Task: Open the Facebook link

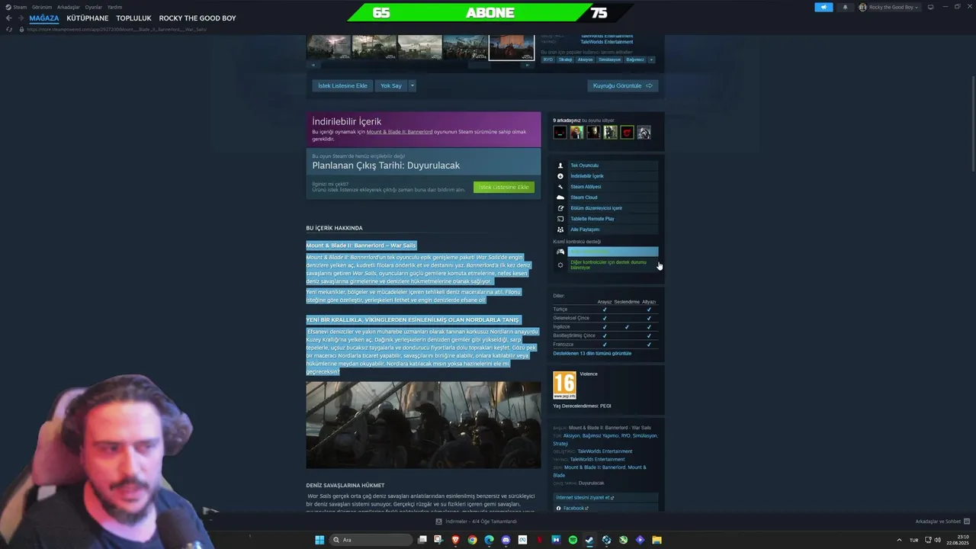Action: click(573, 508)
